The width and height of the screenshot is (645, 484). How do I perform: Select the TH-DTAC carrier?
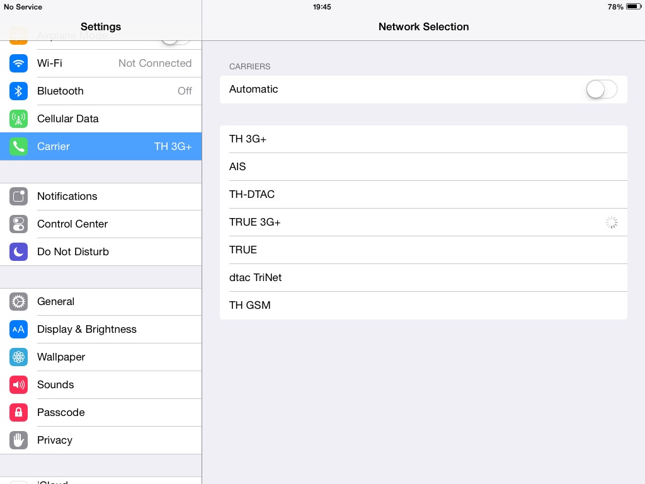tap(423, 194)
